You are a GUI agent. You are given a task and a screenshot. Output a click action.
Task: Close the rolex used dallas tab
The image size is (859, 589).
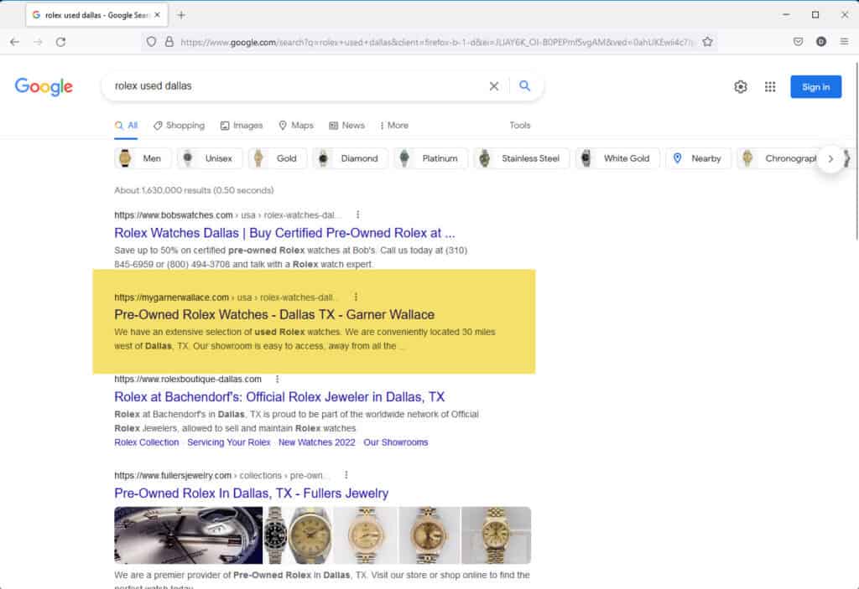pyautogui.click(x=157, y=15)
